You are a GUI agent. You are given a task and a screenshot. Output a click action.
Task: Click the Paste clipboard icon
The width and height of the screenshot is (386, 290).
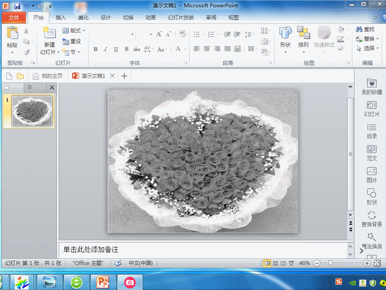click(x=12, y=33)
